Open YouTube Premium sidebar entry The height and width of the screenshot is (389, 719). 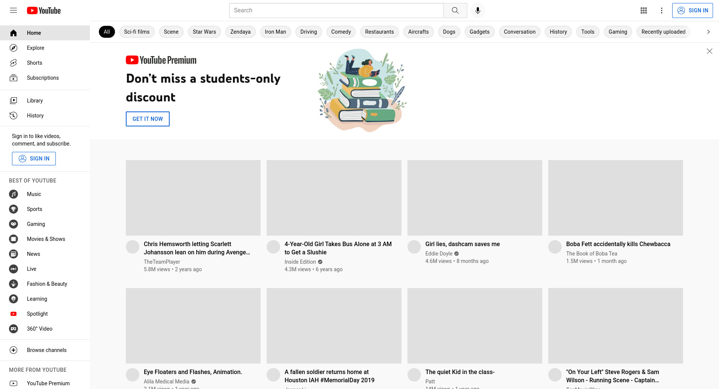[x=45, y=383]
